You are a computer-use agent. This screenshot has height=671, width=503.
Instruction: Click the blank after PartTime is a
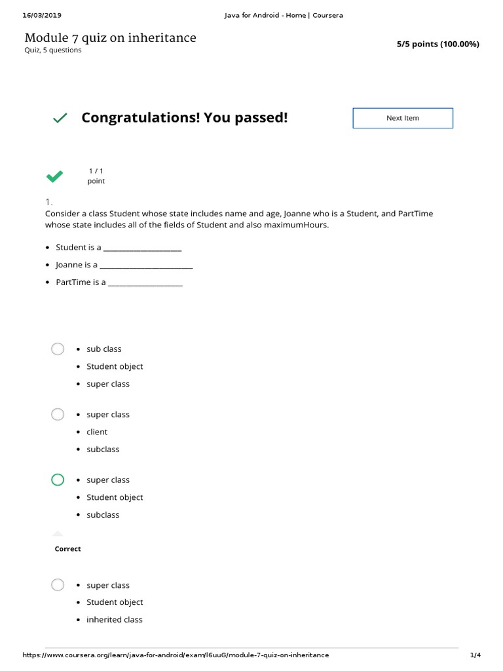145,282
